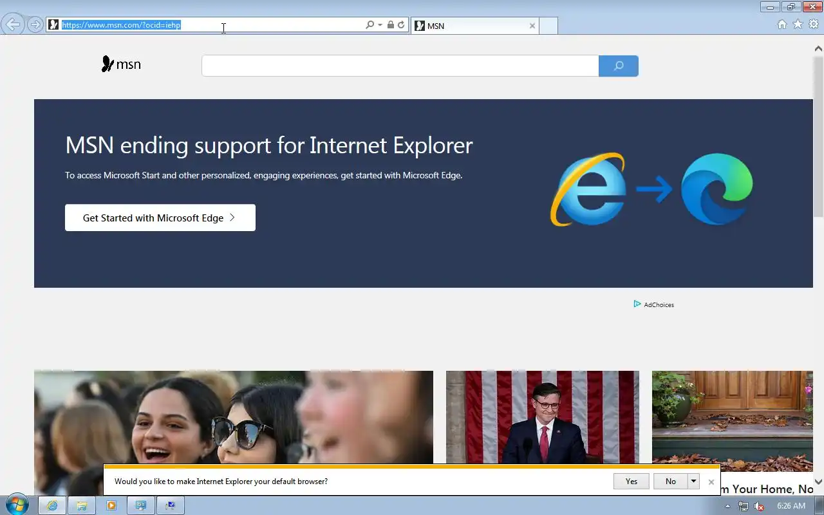
Task: Click the muted volume tray icon
Action: click(760, 506)
